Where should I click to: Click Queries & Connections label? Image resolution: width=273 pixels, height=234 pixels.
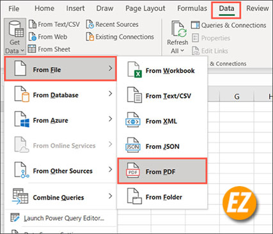(x=233, y=25)
